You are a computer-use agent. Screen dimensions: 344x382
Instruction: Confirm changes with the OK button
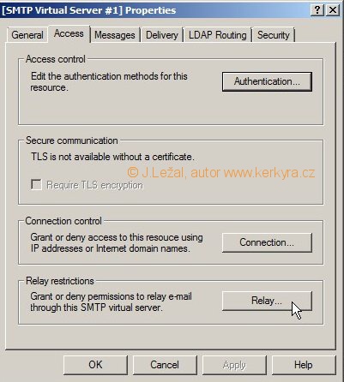[95, 365]
